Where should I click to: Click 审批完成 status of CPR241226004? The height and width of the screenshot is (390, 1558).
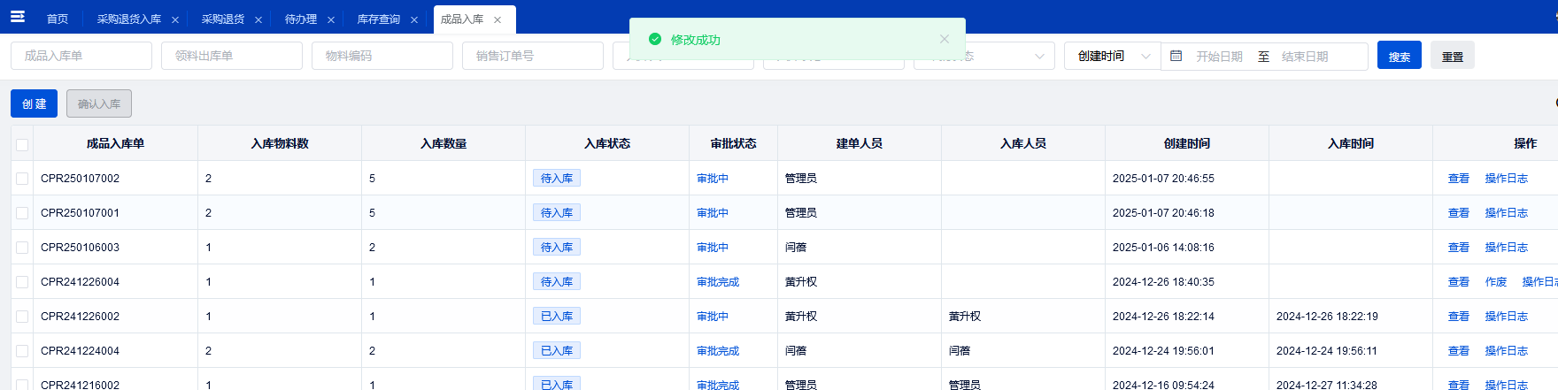click(718, 282)
